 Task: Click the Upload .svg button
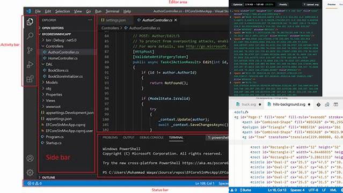pos(311,4)
